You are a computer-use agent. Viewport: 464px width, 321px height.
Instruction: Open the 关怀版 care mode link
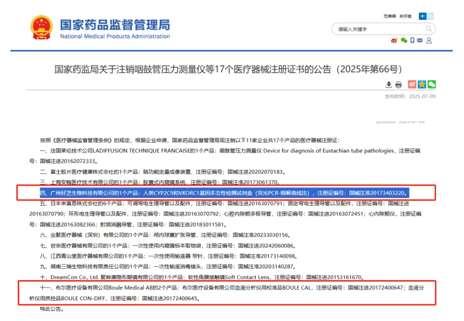406,16
